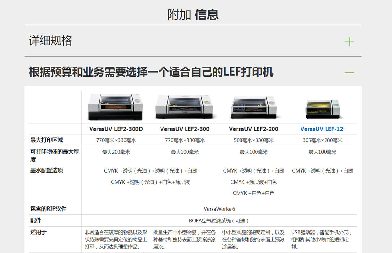
Task: Click the VersaUV LEF2-200 printer image
Action: [253, 108]
